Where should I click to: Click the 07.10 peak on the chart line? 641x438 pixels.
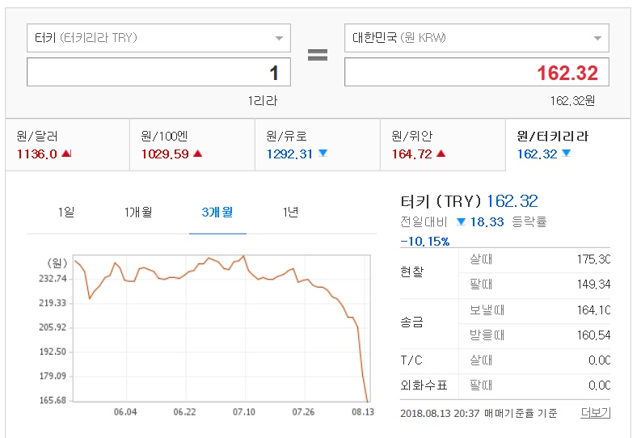(243, 256)
